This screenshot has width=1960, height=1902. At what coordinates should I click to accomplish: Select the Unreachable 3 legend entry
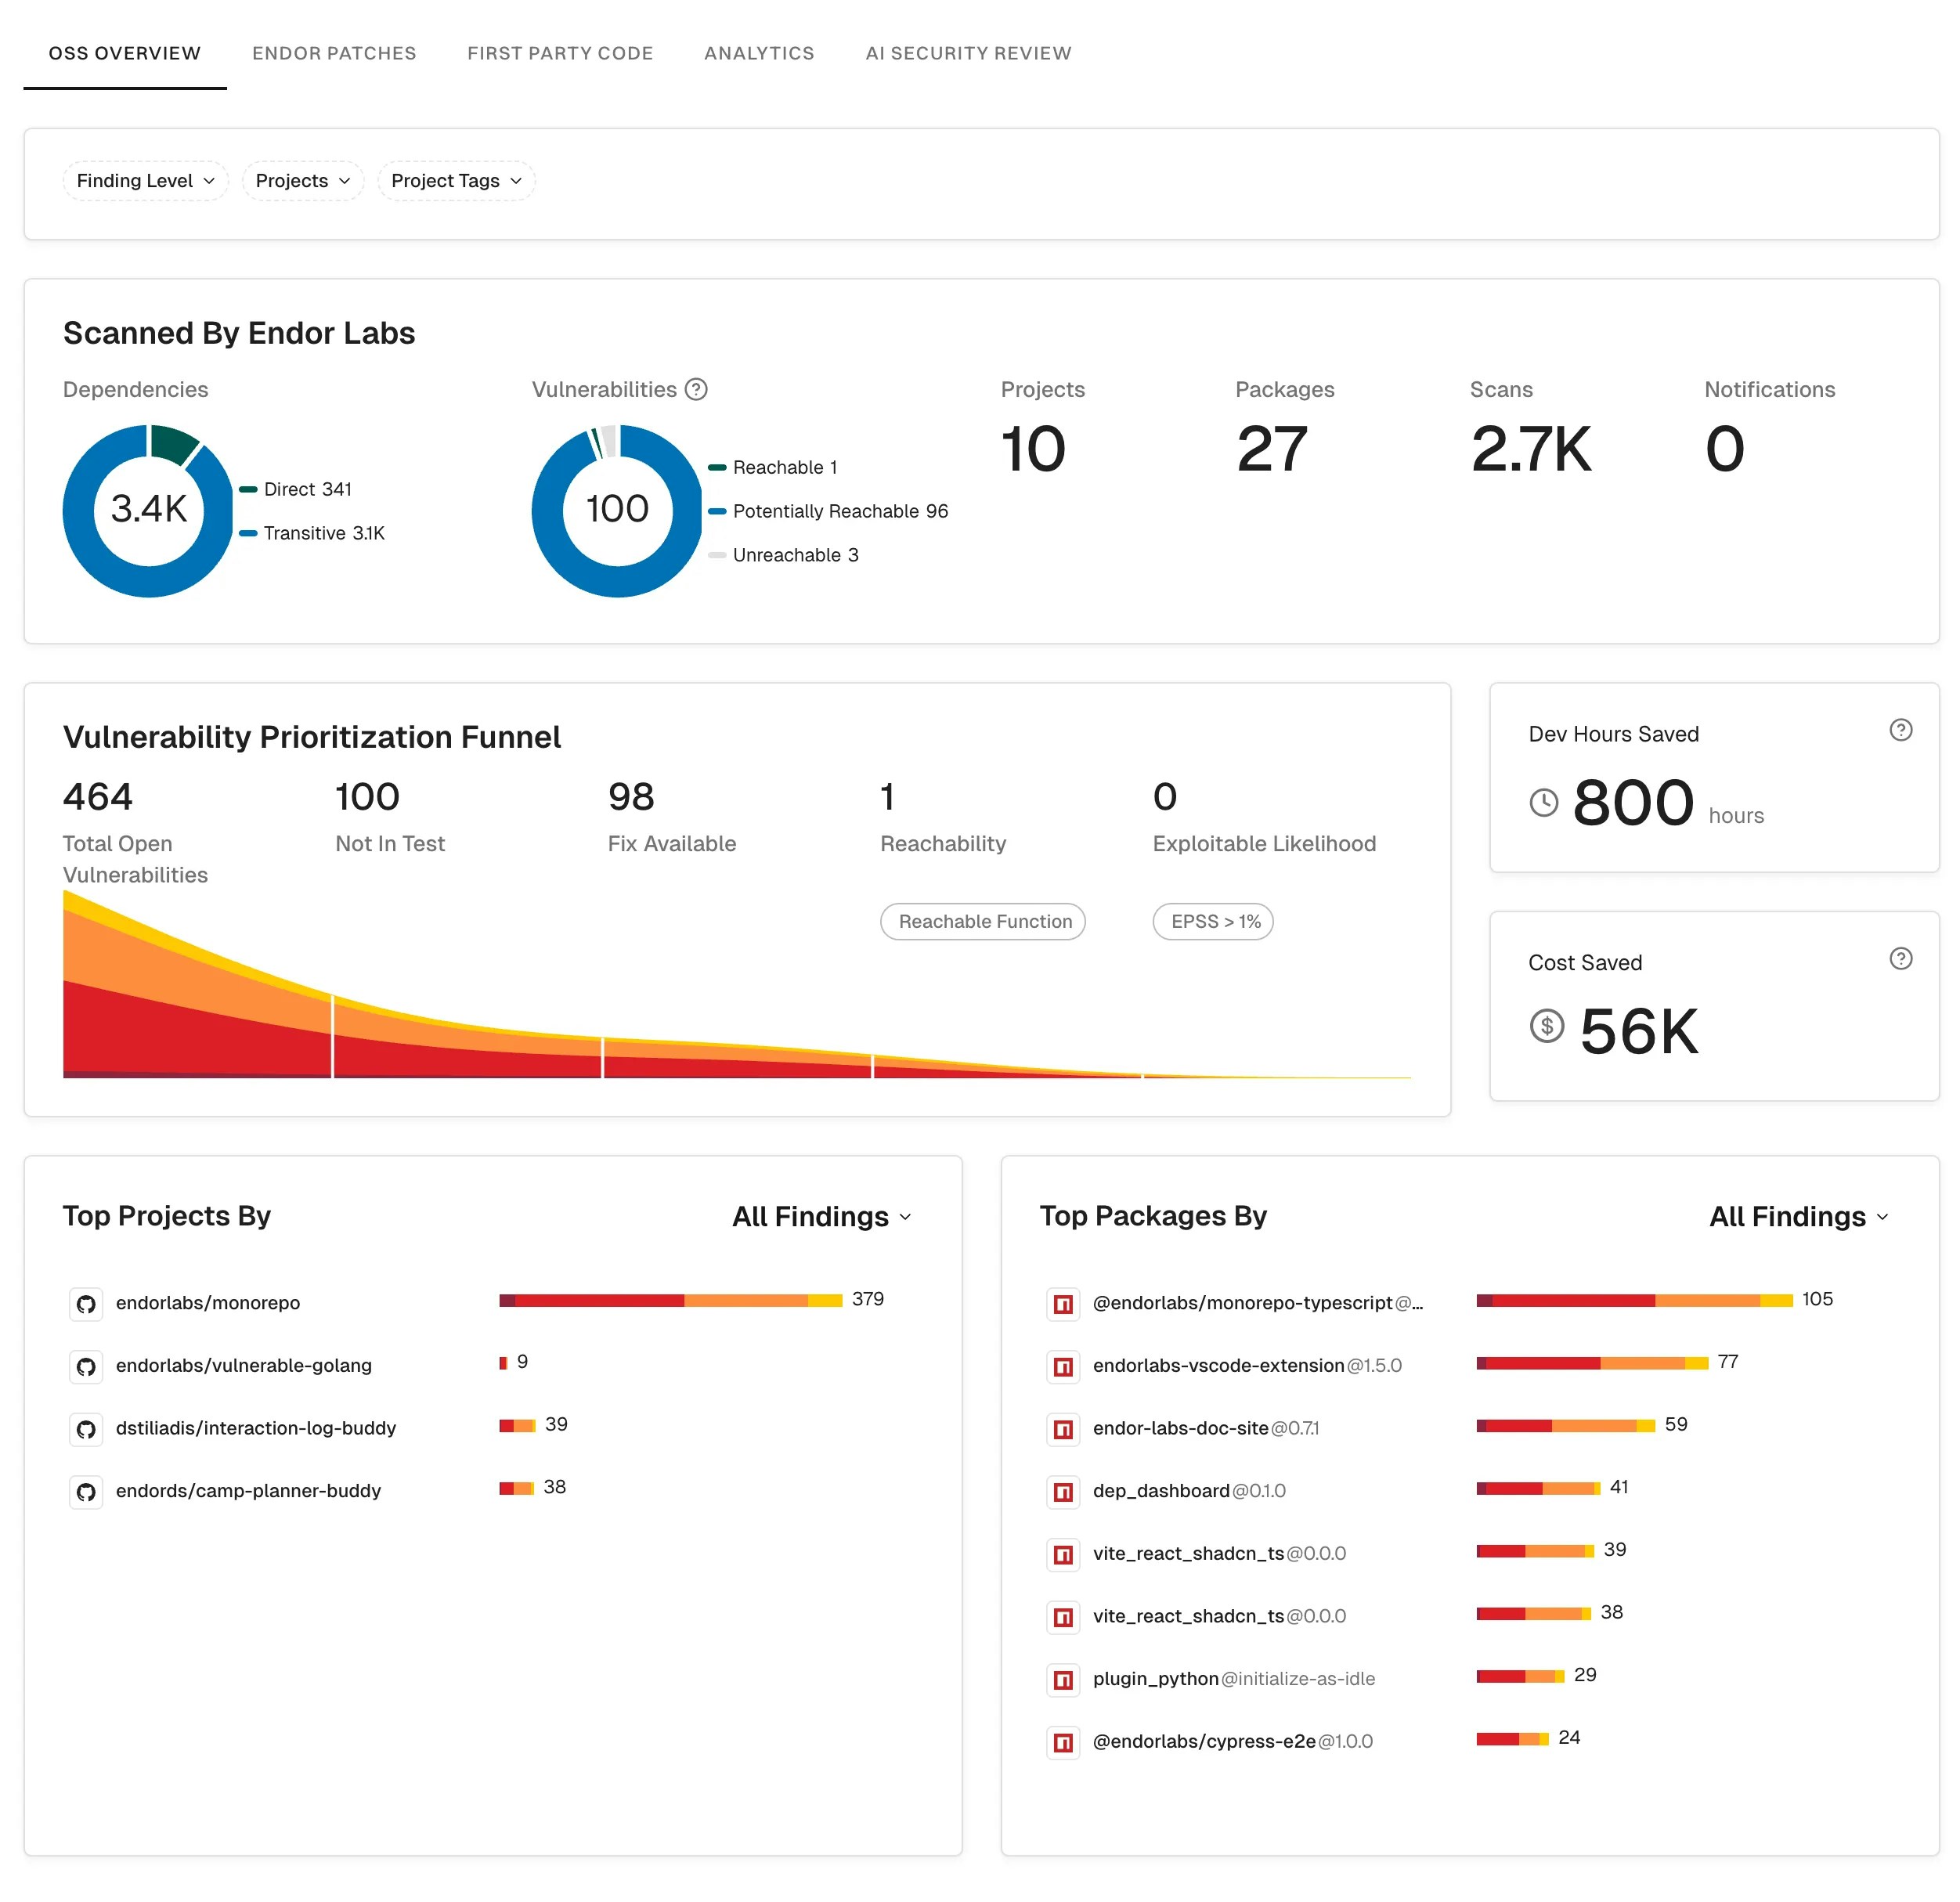pos(784,555)
